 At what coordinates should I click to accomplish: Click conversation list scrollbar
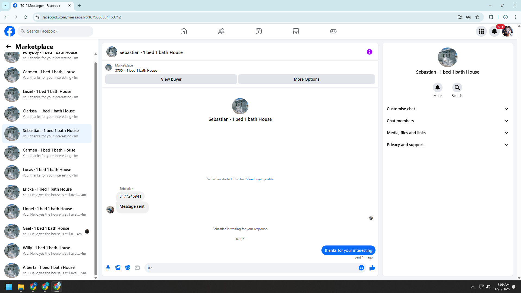click(96, 168)
